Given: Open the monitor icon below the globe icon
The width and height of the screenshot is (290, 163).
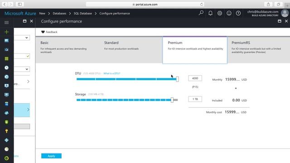Looking at the screenshot, I should tap(6, 86).
